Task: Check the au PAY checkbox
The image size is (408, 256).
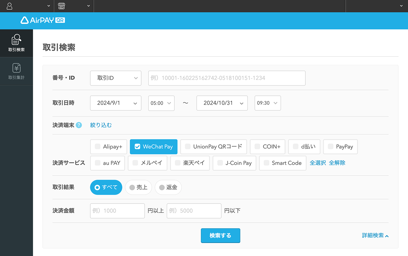Action: point(98,163)
